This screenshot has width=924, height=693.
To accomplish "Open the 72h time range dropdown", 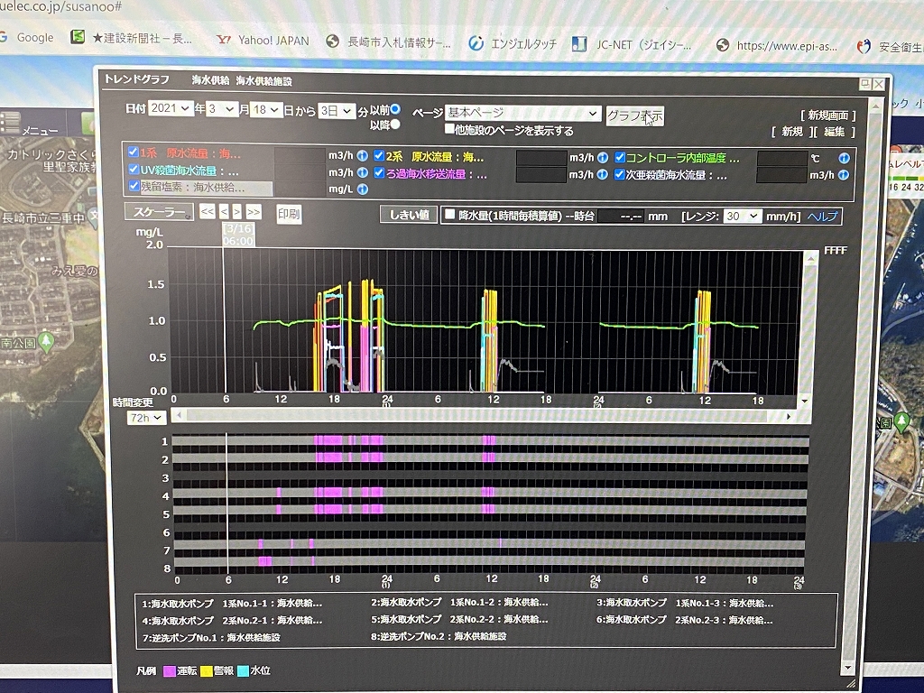I will point(147,418).
